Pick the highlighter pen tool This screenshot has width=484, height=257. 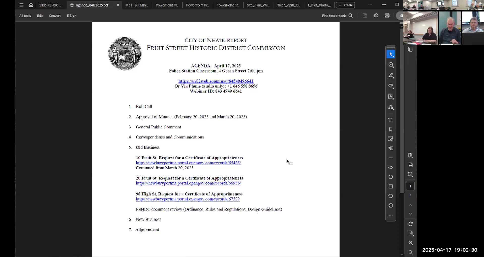[391, 75]
